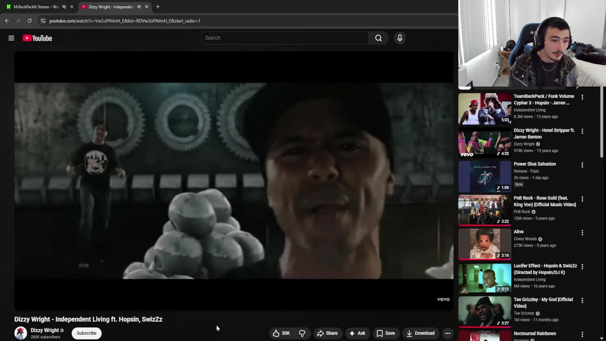606x341 pixels.
Task: Mute the Dizzy Wright tab audio
Action: 139,7
